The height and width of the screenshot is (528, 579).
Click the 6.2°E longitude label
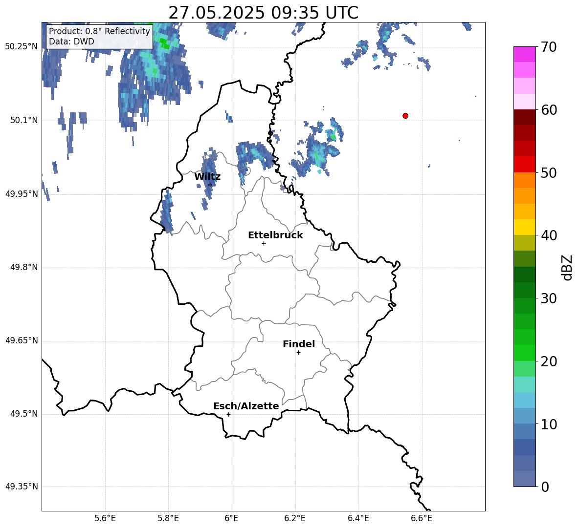295,518
